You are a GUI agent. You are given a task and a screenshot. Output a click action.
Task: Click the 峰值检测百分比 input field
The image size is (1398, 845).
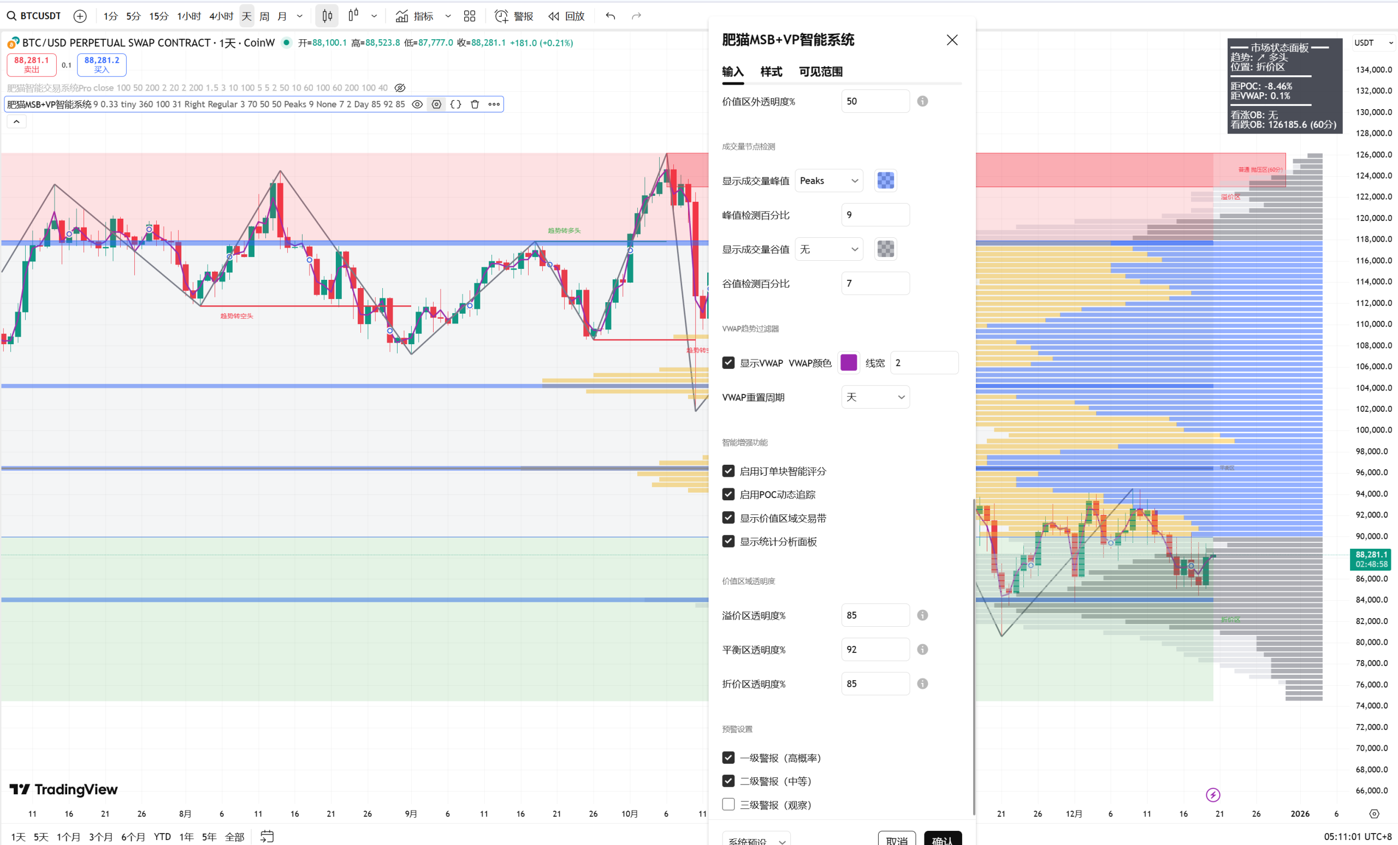pos(875,215)
